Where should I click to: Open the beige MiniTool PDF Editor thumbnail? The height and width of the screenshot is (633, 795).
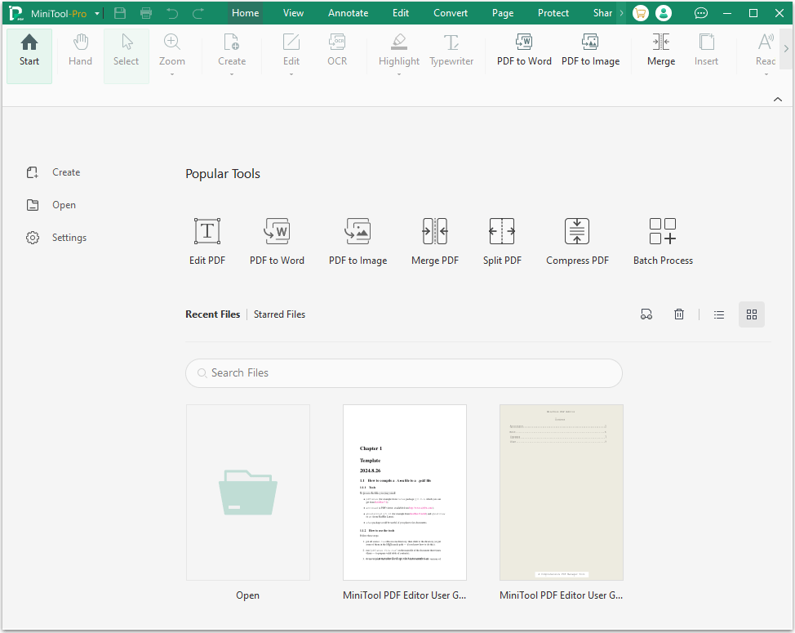click(562, 493)
